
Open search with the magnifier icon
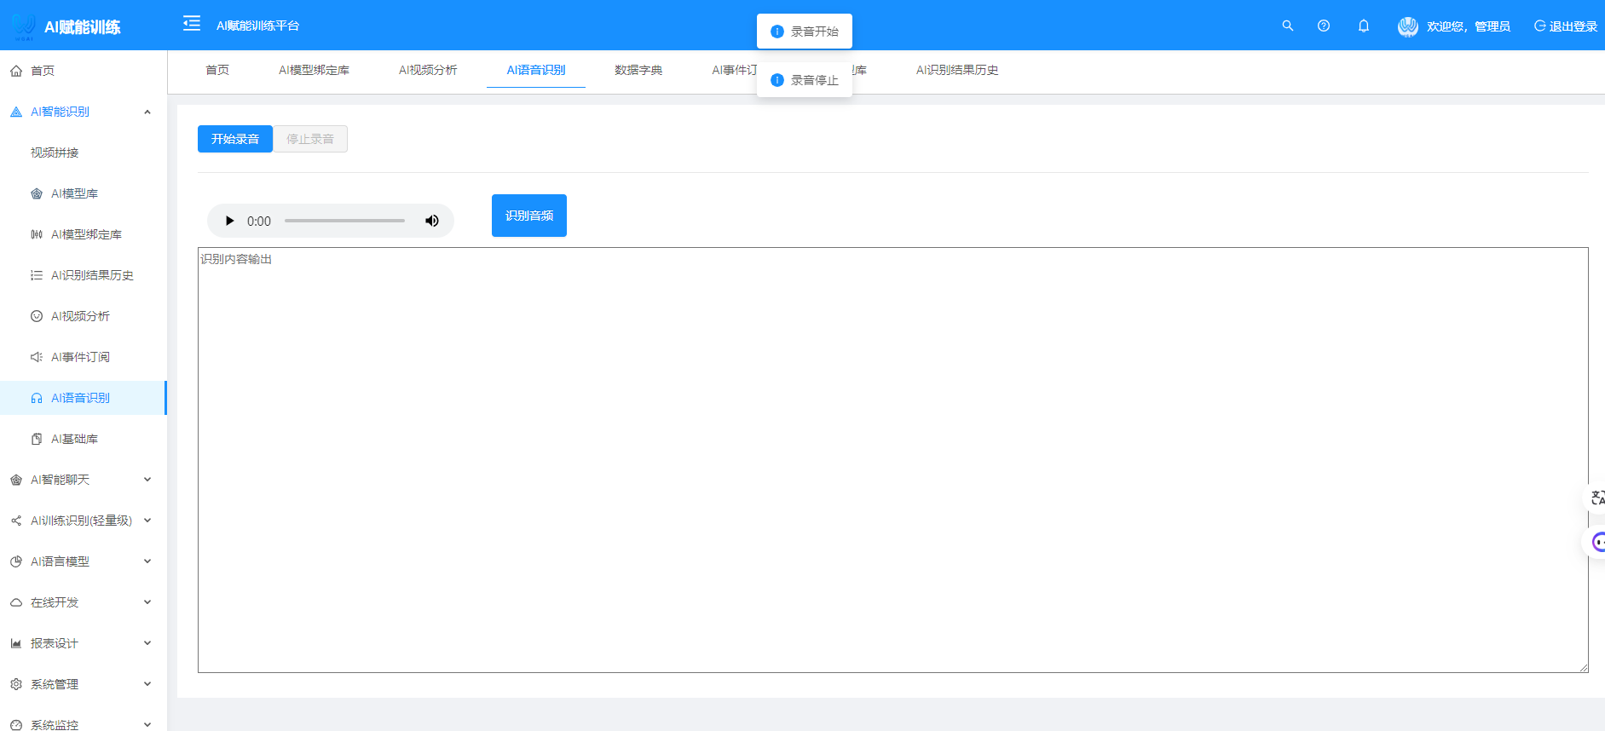(x=1287, y=26)
